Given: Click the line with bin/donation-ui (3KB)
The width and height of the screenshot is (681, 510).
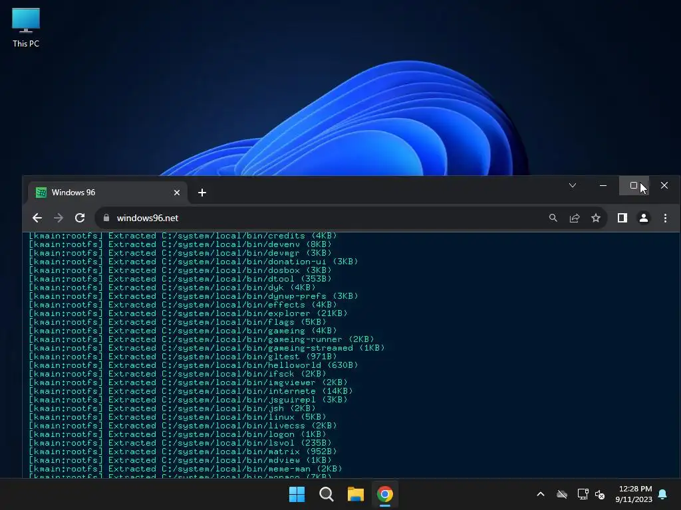Looking at the screenshot, I should [194, 262].
